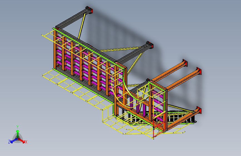Click the blue Z axis of the triad
This screenshot has height=156, width=241.
click(x=14, y=140)
